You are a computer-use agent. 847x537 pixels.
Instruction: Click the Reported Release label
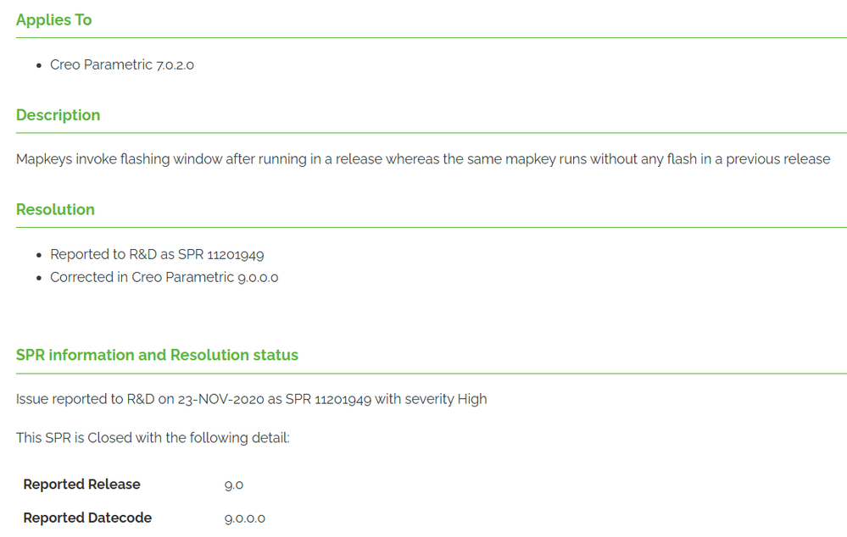pos(81,484)
